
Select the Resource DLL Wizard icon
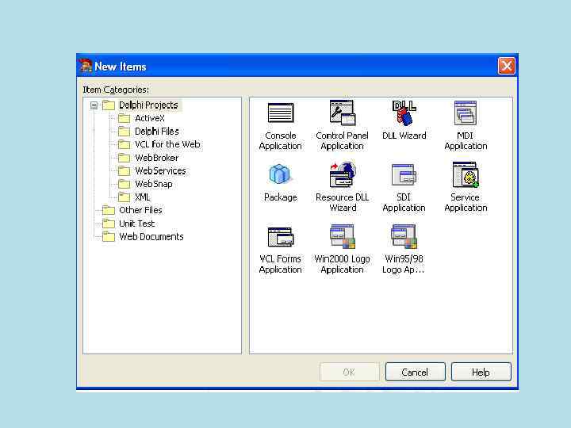click(x=343, y=174)
